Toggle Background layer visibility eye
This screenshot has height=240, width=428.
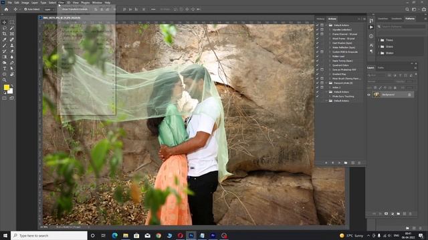pyautogui.click(x=368, y=95)
